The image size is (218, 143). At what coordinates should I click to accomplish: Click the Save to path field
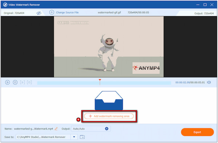[x=43, y=137]
